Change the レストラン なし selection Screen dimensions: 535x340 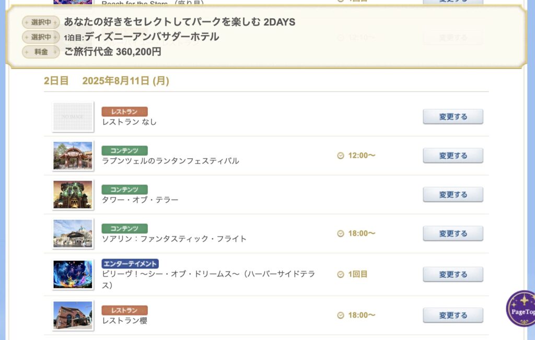pos(453,116)
